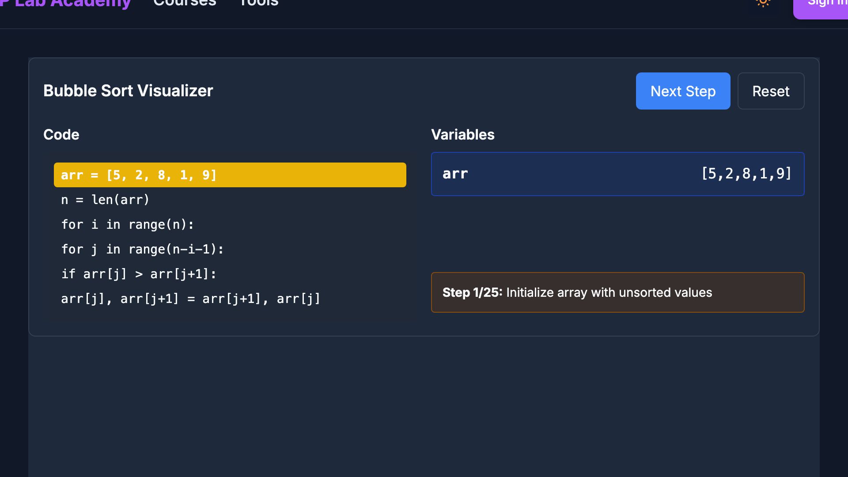Select code line n = len(arr)
The image size is (848, 477).
click(x=230, y=200)
